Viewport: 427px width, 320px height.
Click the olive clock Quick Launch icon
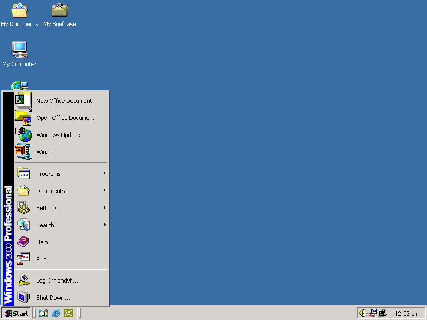click(68, 313)
